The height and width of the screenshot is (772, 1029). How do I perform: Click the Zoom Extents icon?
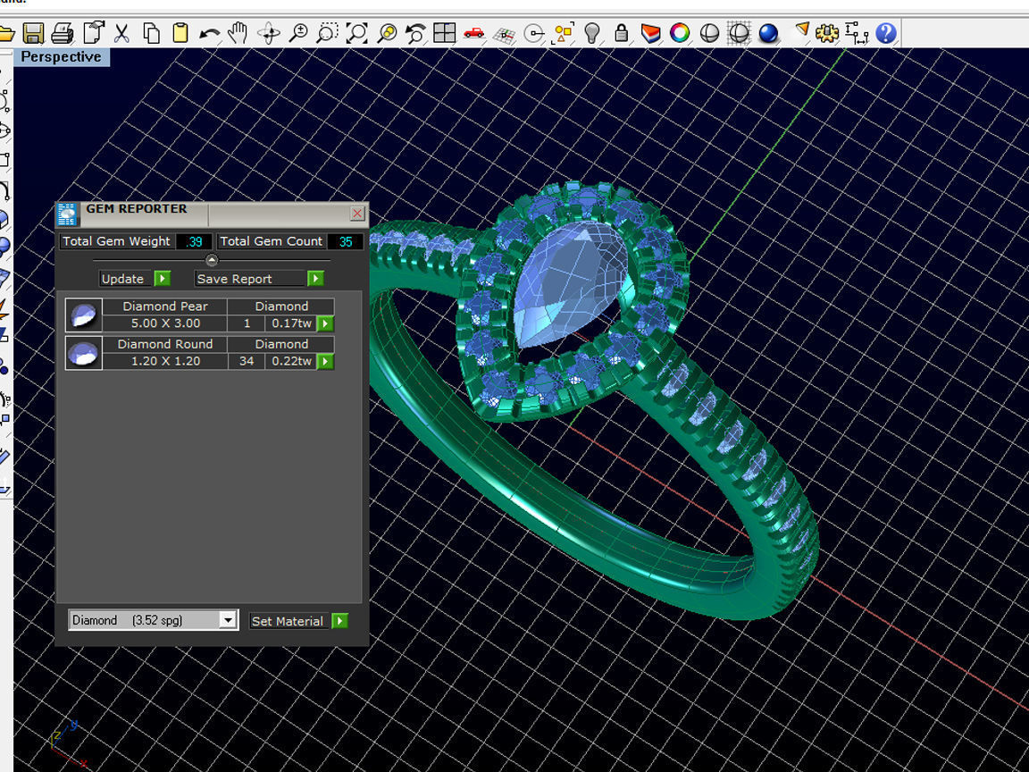(x=357, y=33)
